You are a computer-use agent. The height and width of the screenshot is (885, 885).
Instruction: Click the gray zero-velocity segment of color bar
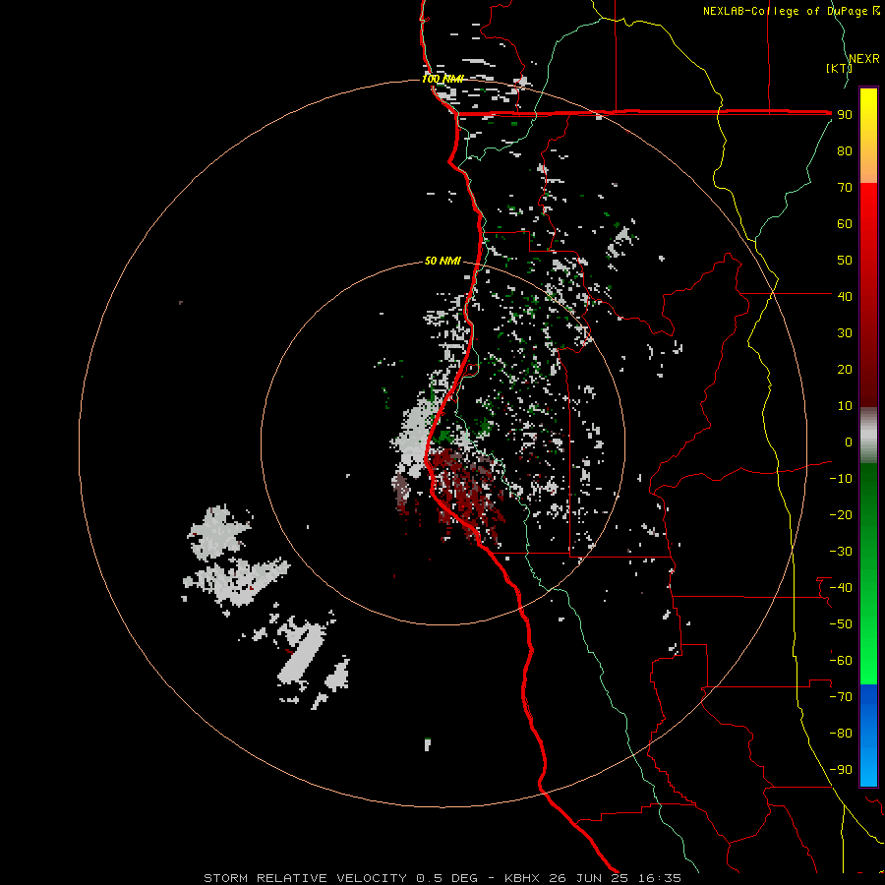(x=868, y=436)
